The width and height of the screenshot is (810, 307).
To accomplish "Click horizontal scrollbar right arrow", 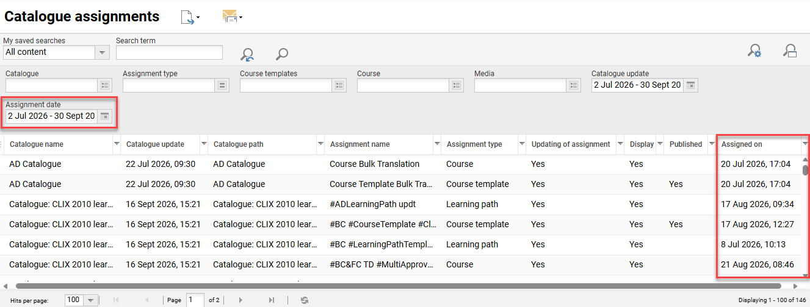I will click(795, 286).
